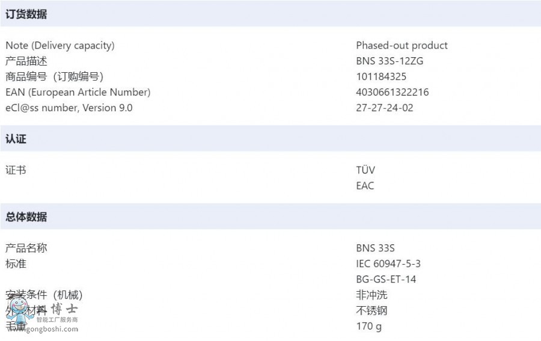This screenshot has height=341, width=541.
Task: Click the BG-GS-ET-14 standard entry
Action: 386,279
